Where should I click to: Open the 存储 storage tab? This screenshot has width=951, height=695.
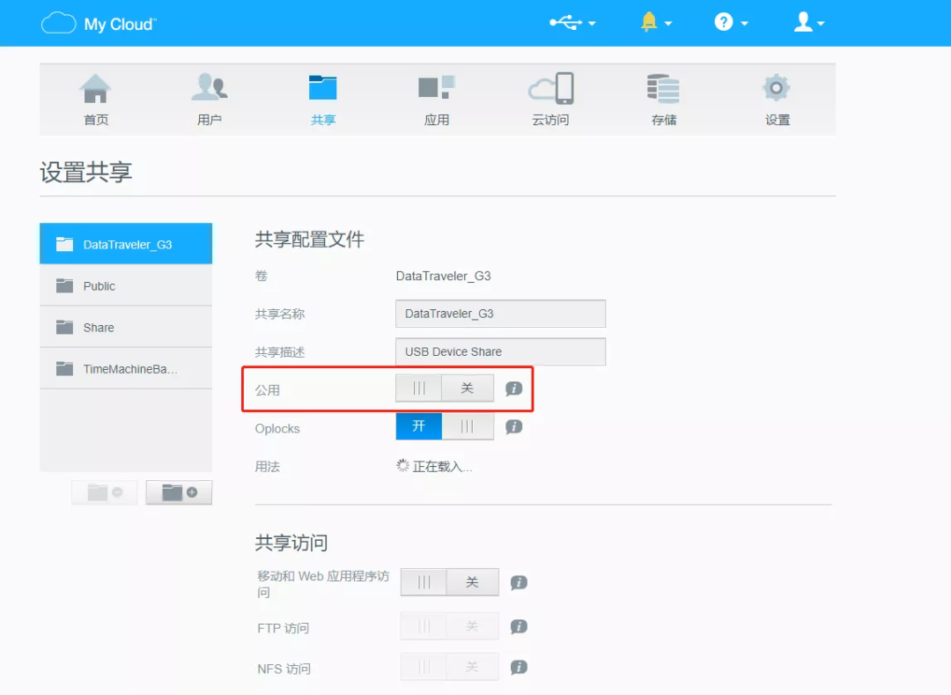coord(664,100)
